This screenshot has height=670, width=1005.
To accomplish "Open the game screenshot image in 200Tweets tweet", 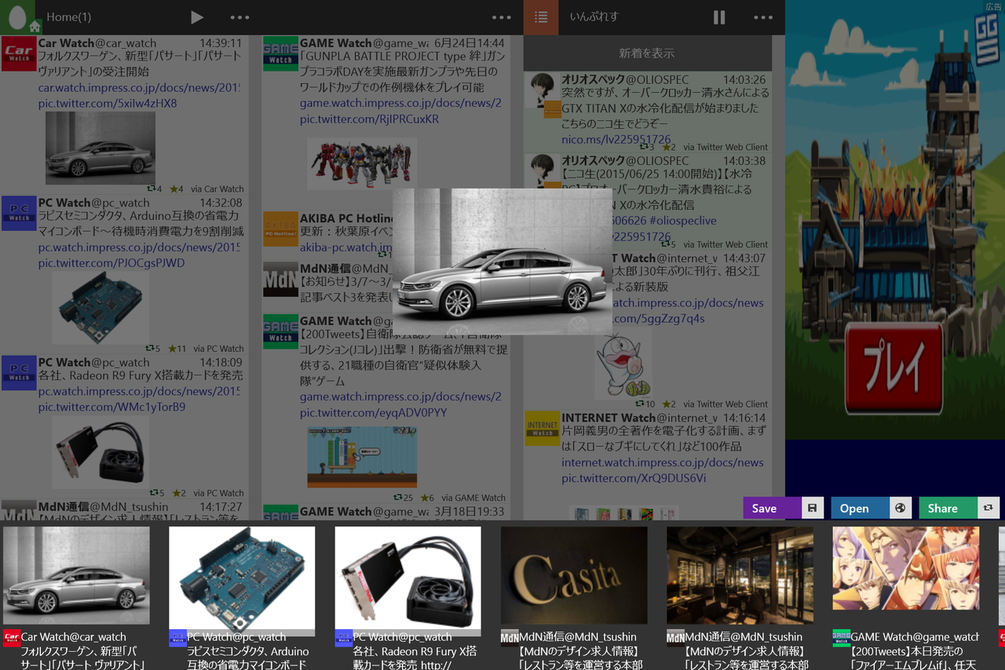I will coord(362,457).
